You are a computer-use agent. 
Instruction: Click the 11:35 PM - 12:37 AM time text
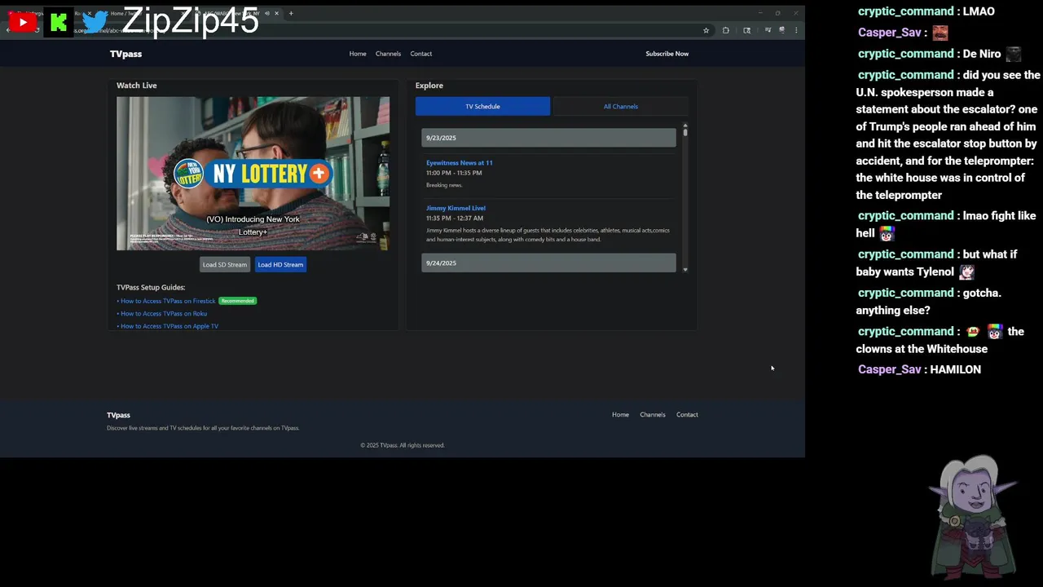[x=455, y=218]
